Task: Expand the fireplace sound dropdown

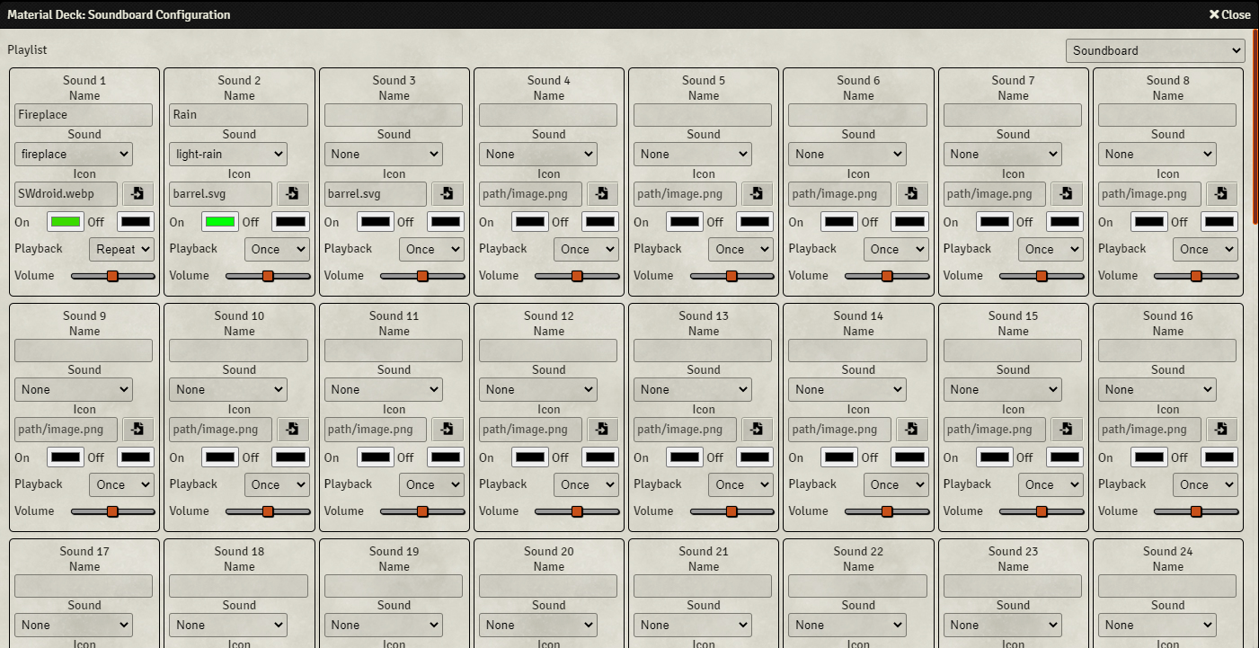Action: pos(73,155)
